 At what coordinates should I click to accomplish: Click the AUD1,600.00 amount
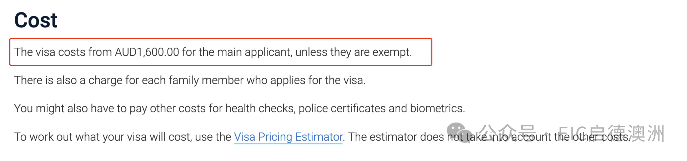(x=147, y=52)
